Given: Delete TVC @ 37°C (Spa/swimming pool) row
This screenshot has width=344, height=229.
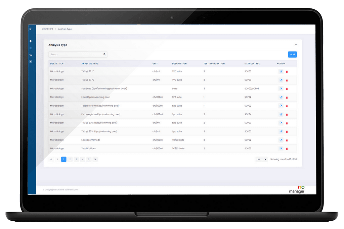Looking at the screenshot, I should pos(287,123).
